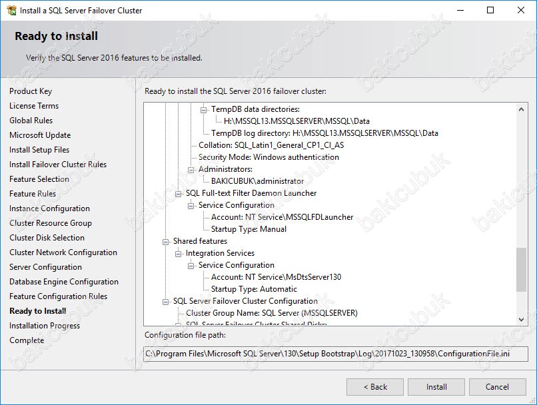This screenshot has height=405, width=537.
Task: Select Cluster Group Name: SQL Server (MSSQLSERVER) row
Action: coord(272,313)
